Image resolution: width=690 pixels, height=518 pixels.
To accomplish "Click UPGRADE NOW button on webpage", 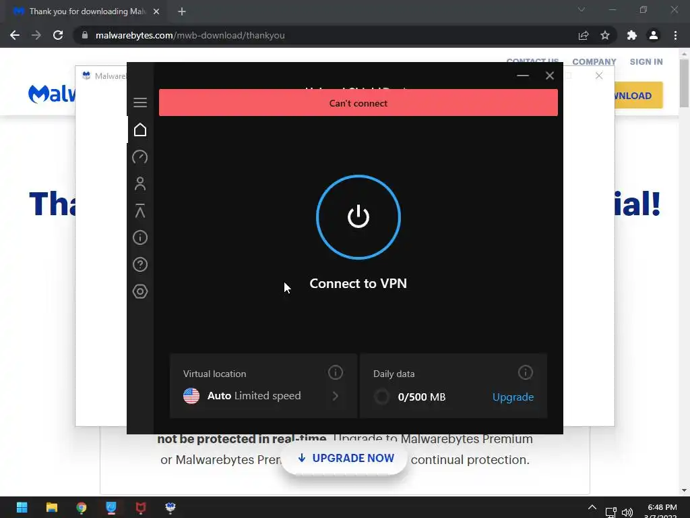I will pos(345,458).
